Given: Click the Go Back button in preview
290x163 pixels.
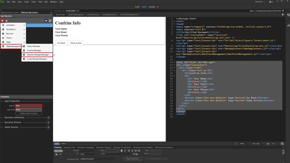Looking at the screenshot, I should coord(61,43).
